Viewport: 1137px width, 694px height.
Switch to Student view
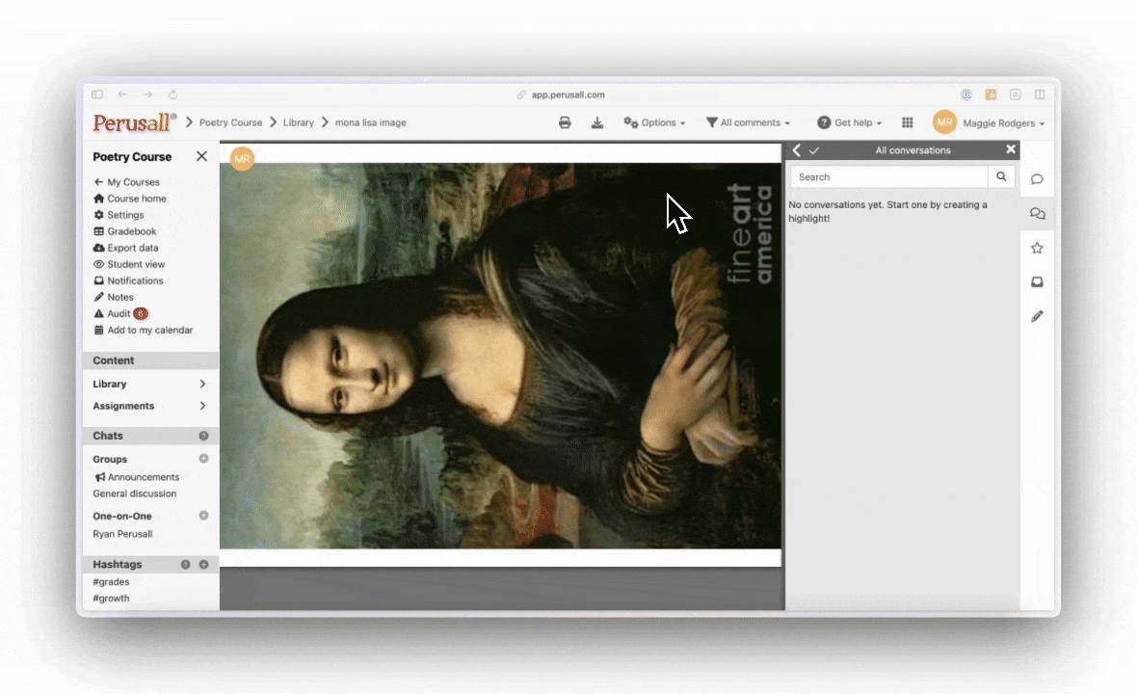(129, 264)
